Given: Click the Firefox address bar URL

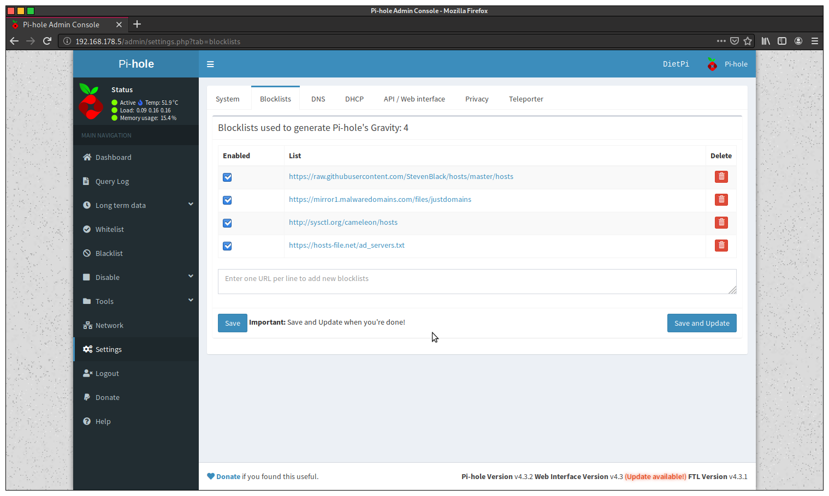Looking at the screenshot, I should point(158,41).
